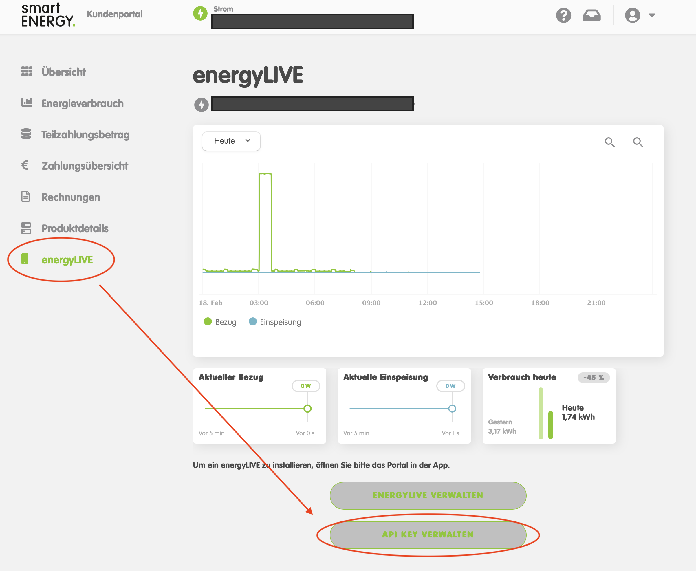Click the green Strom lightning icon
This screenshot has width=696, height=571.
pos(200,14)
